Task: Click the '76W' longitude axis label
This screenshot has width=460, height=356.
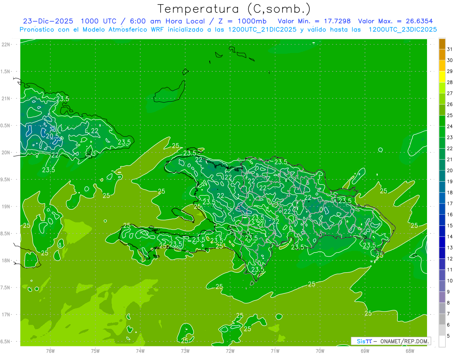Action: pyautogui.click(x=50, y=351)
